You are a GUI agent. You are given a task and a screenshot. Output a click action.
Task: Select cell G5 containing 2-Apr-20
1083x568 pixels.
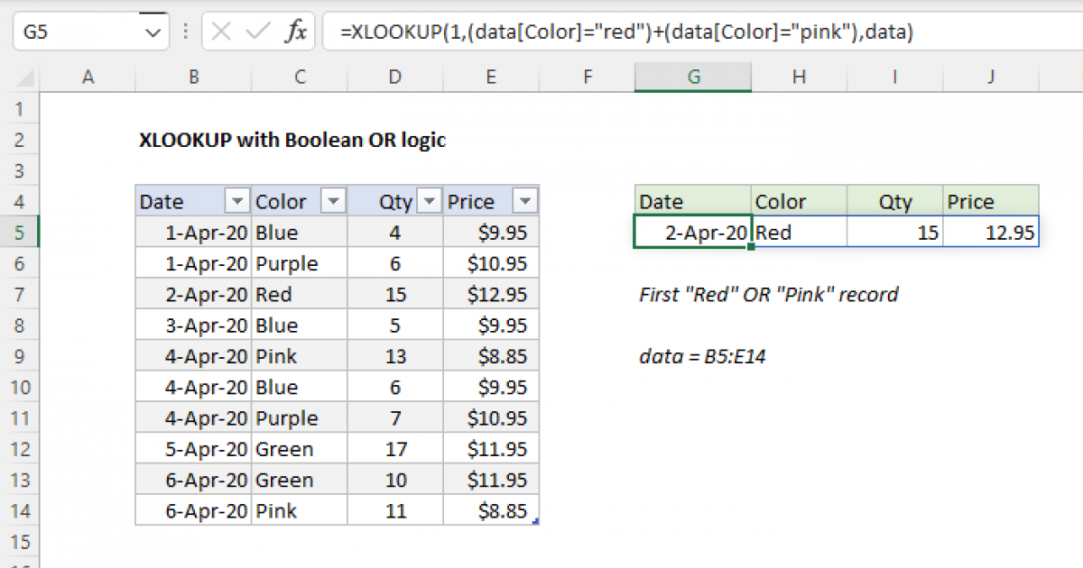692,233
